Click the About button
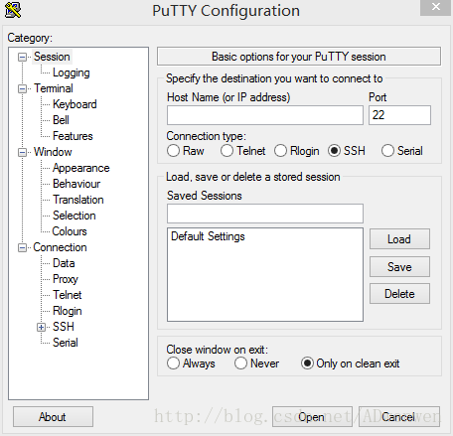 [x=53, y=417]
